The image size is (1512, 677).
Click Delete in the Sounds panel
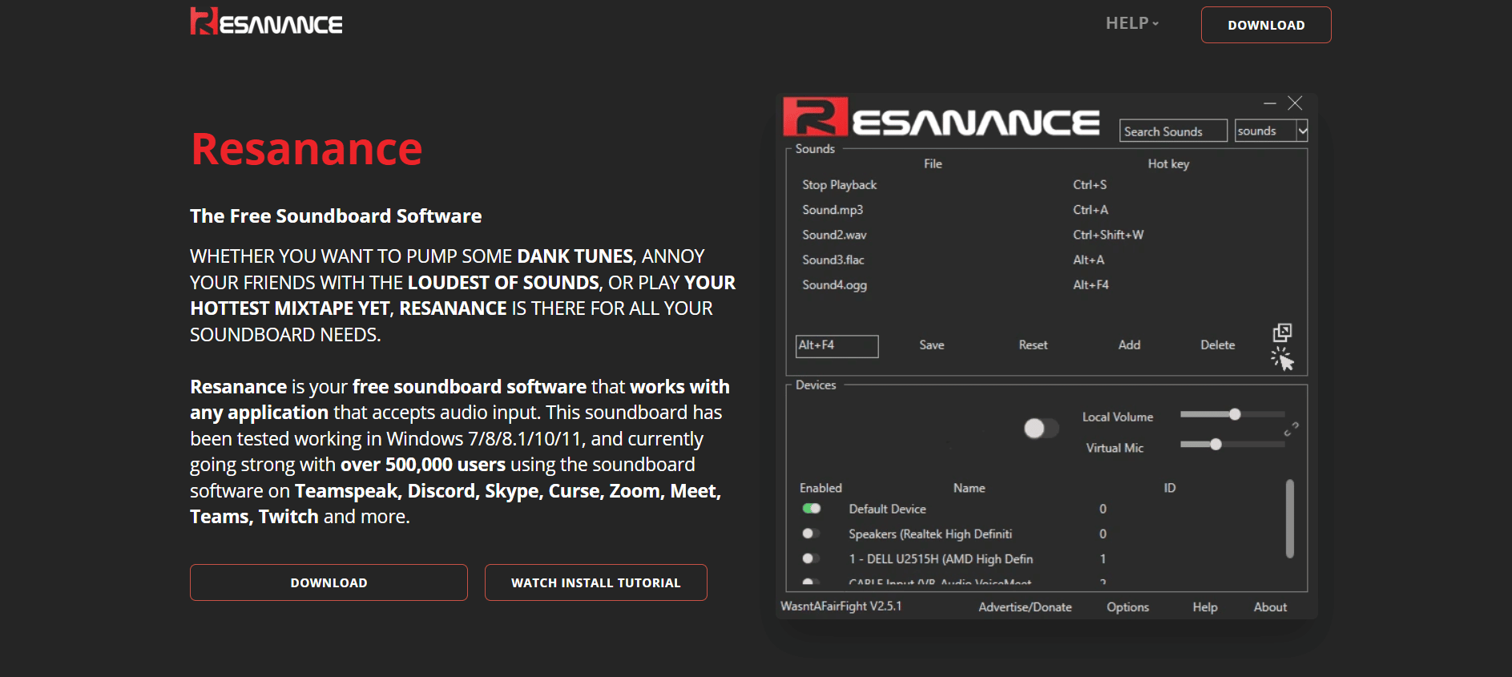point(1217,345)
